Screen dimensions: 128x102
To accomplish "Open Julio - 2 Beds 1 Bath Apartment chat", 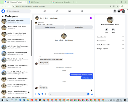I will (x=15, y=47).
